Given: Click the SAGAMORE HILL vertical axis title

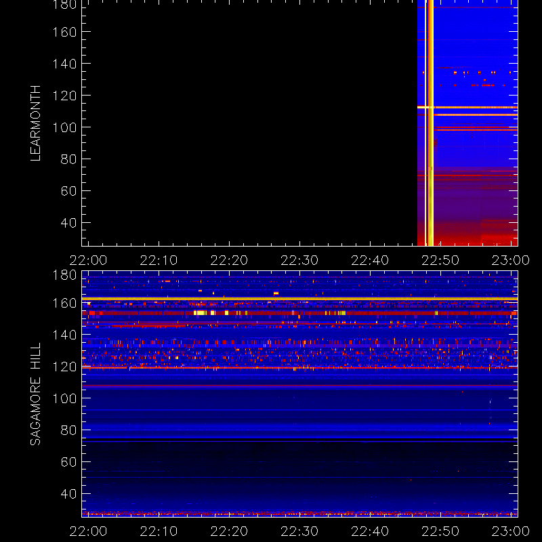Looking at the screenshot, I should 36,394.
